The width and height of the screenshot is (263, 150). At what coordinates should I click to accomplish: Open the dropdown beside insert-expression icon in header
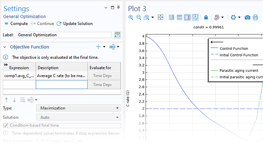click(x=118, y=47)
